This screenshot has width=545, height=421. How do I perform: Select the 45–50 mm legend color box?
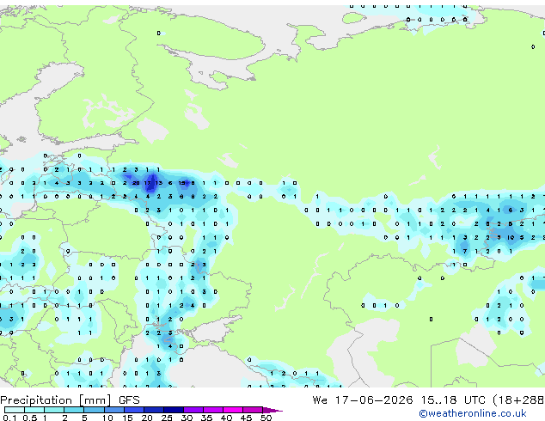coord(253,410)
